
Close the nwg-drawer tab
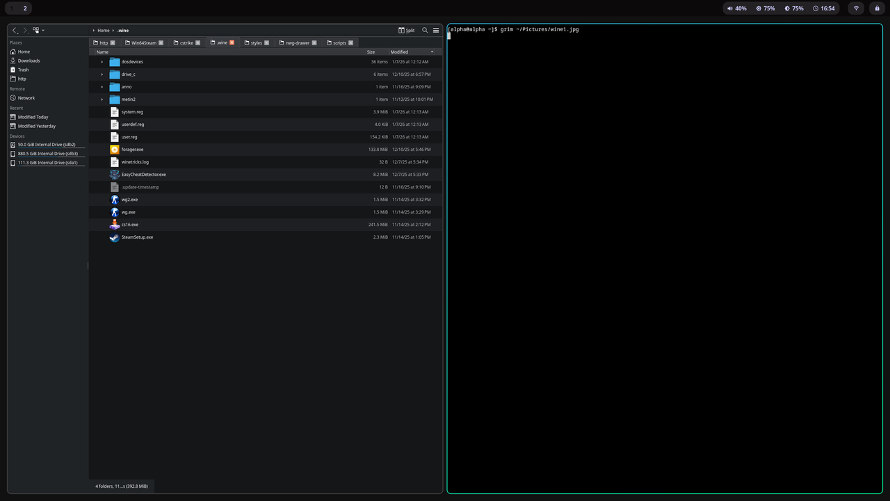[x=314, y=42]
